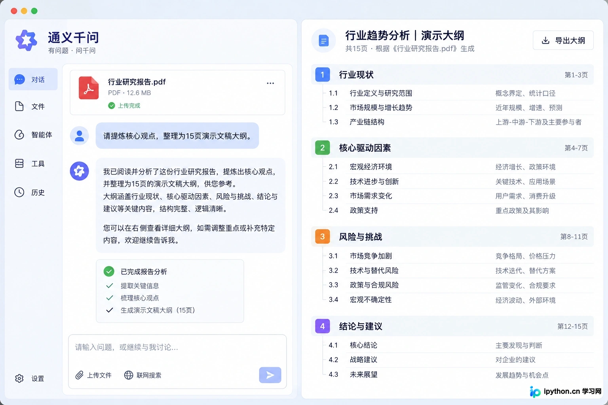Click outline row 2.2 技术进步与创新
The width and height of the screenshot is (608, 405).
(459, 182)
